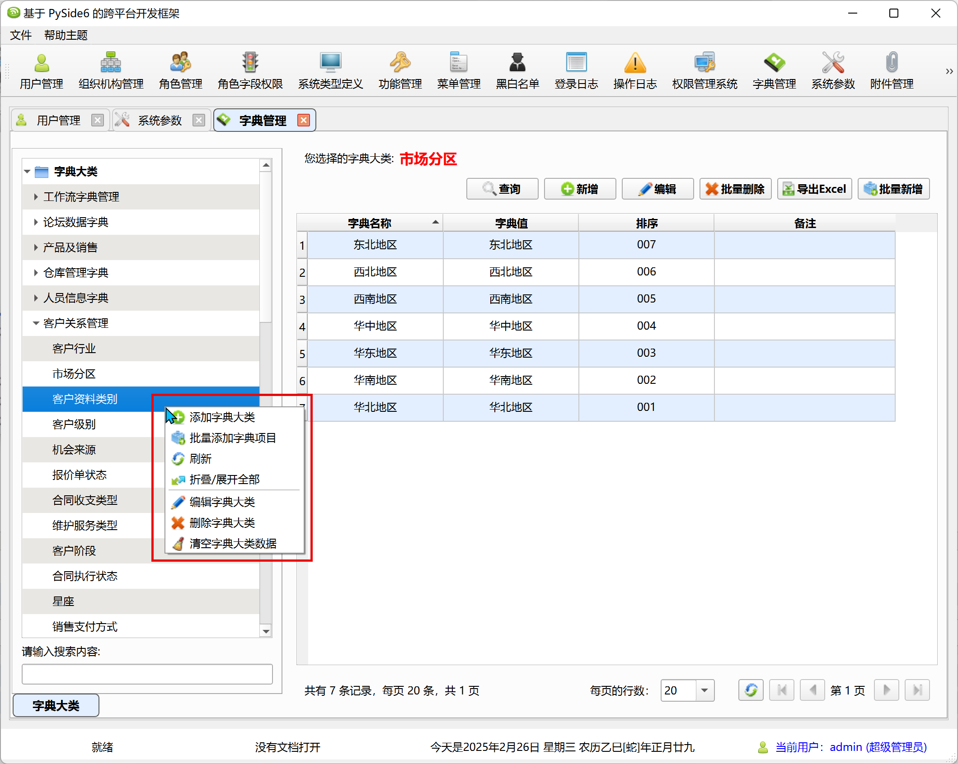Open the 文件 menu
The height and width of the screenshot is (764, 958).
tap(20, 35)
